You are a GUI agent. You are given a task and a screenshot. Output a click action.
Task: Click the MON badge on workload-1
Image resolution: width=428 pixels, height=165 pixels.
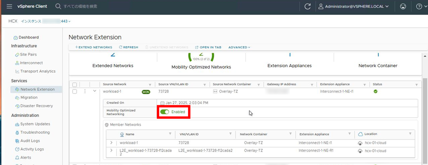pos(146,92)
